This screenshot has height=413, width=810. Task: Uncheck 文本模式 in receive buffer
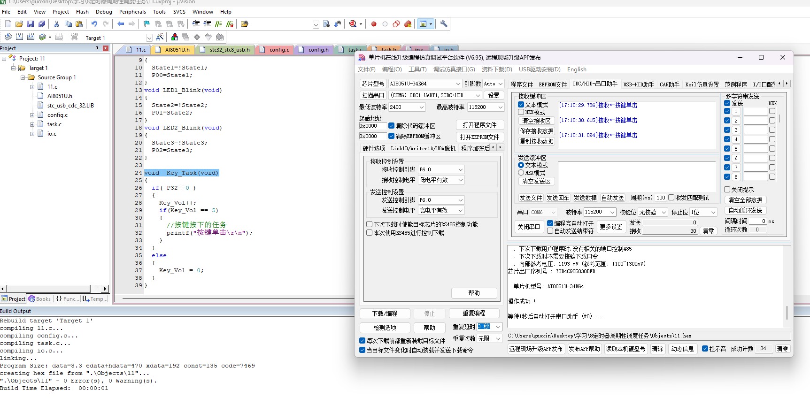[521, 105]
